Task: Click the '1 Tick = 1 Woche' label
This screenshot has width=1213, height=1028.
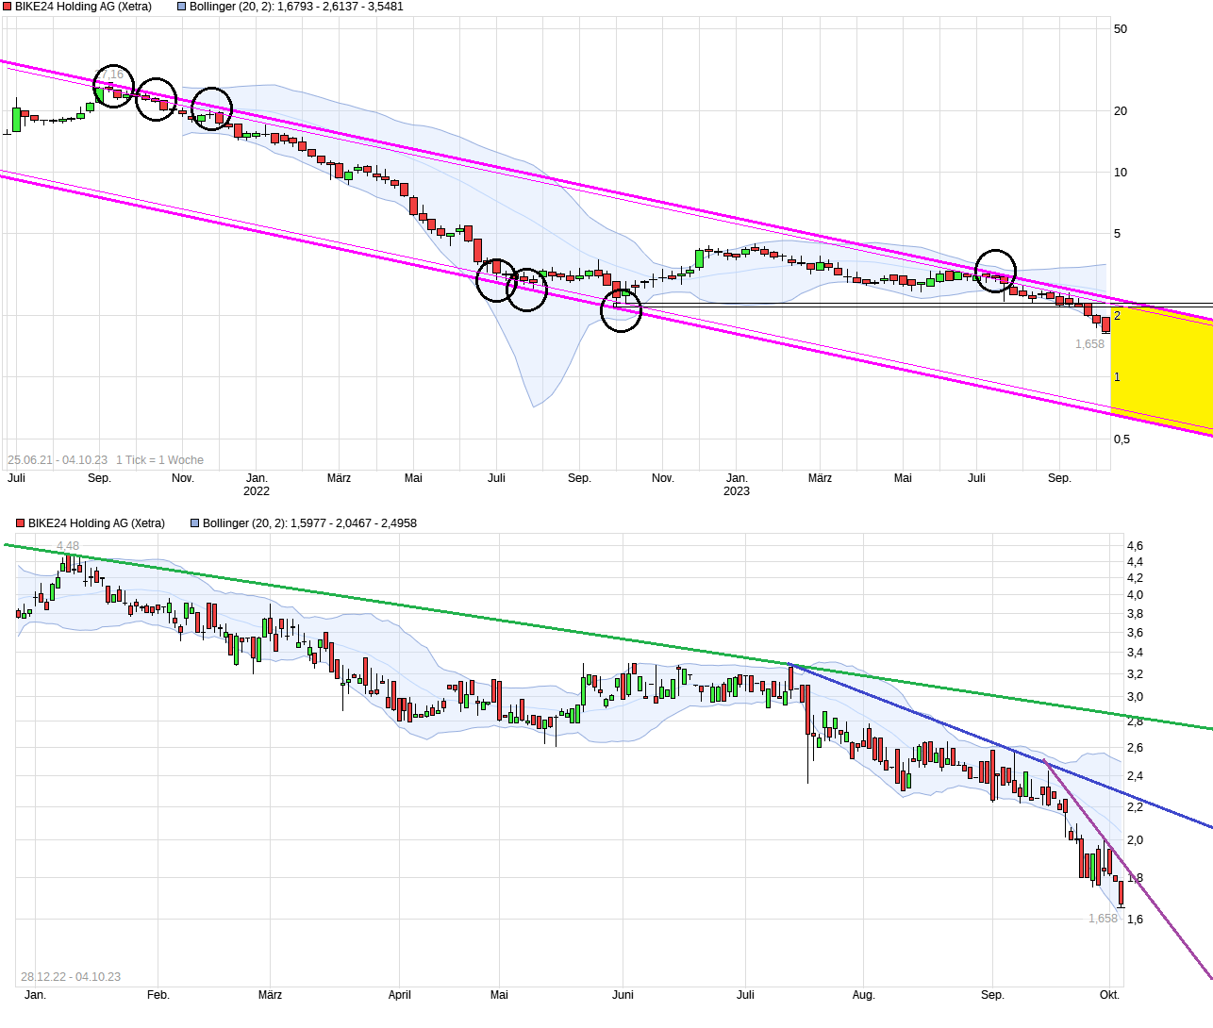Action: point(159,460)
